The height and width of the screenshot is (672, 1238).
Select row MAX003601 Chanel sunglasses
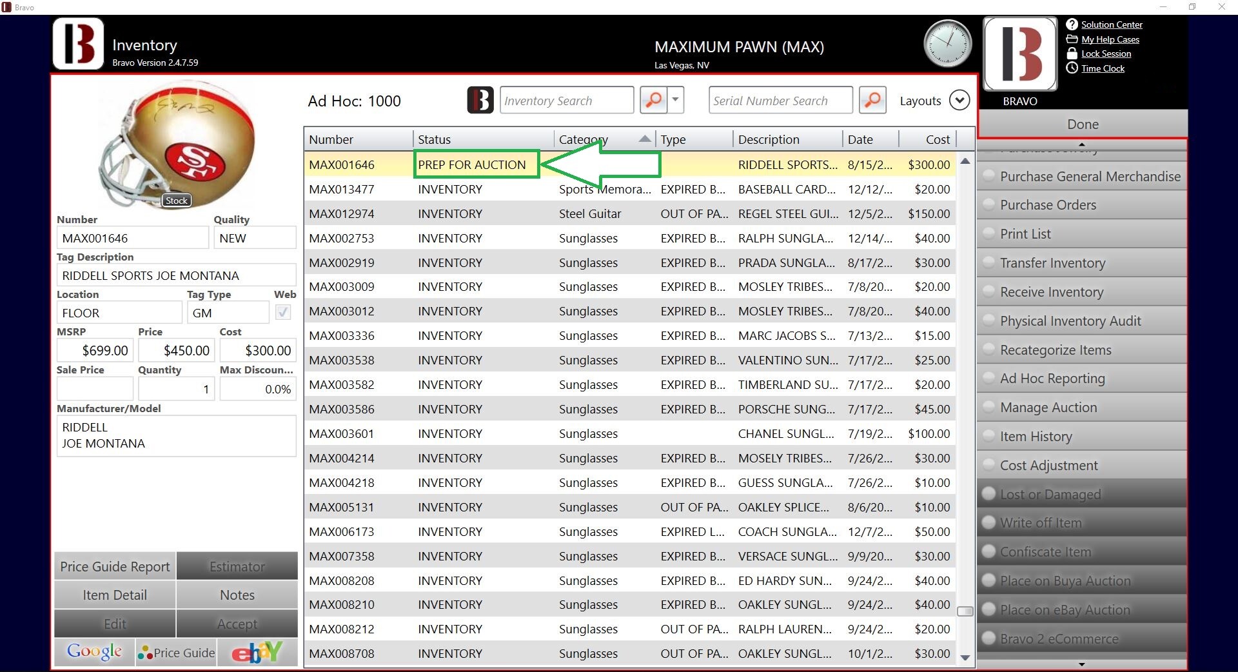click(630, 433)
